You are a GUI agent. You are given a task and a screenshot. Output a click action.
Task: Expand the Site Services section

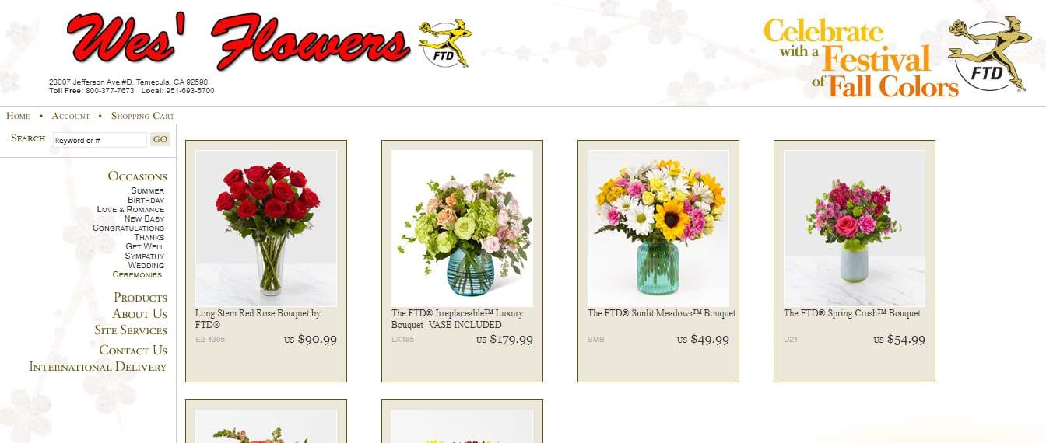(131, 330)
